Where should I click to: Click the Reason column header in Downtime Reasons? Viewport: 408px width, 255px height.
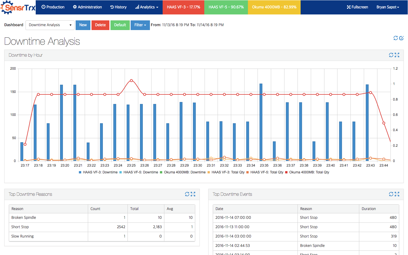pos(48,209)
